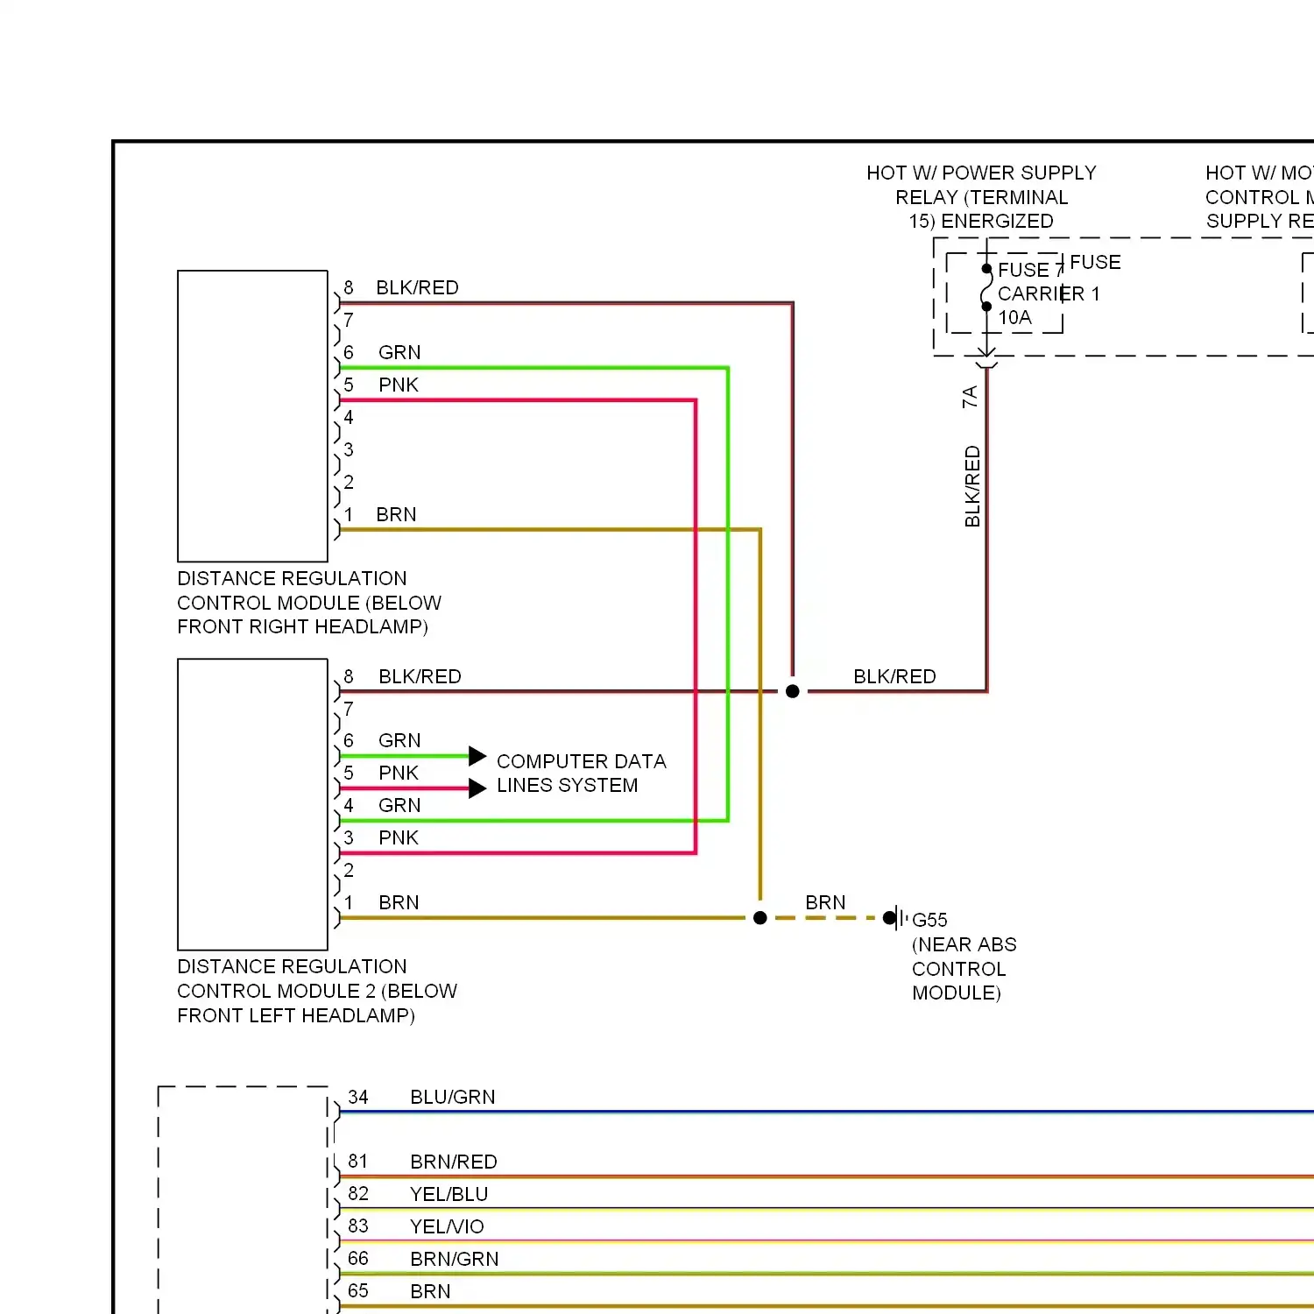Click pin 65 'BRN' label
The image size is (1314, 1314).
(x=430, y=1291)
